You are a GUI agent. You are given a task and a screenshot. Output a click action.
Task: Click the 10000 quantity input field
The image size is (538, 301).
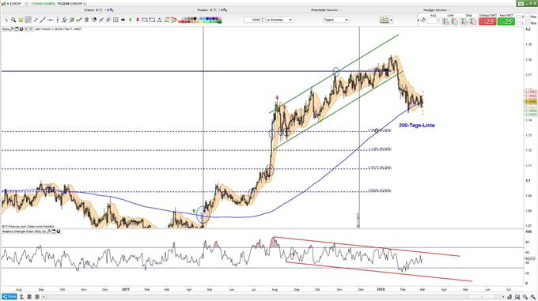pos(252,20)
